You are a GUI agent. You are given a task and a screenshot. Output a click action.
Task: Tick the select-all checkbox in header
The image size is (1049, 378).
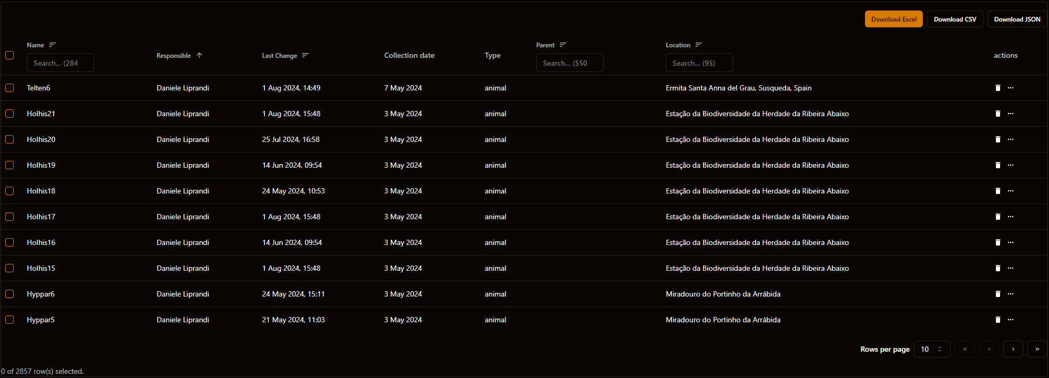coord(9,55)
